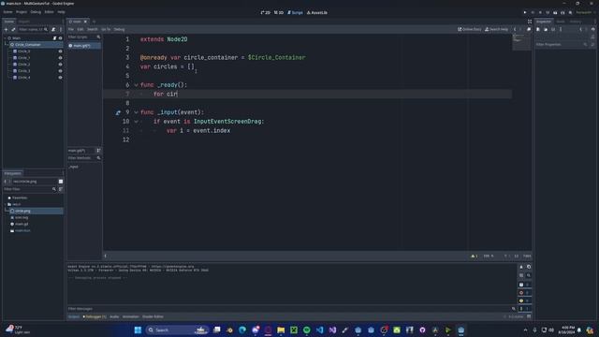Hide the Circle_0 node
This screenshot has width=599, height=337.
[60, 51]
